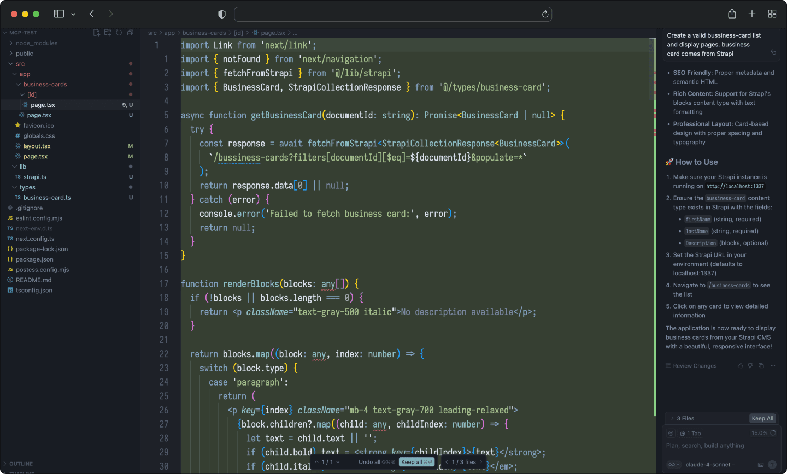Click the thumbs up on the AI response
The image size is (787, 474).
point(740,365)
